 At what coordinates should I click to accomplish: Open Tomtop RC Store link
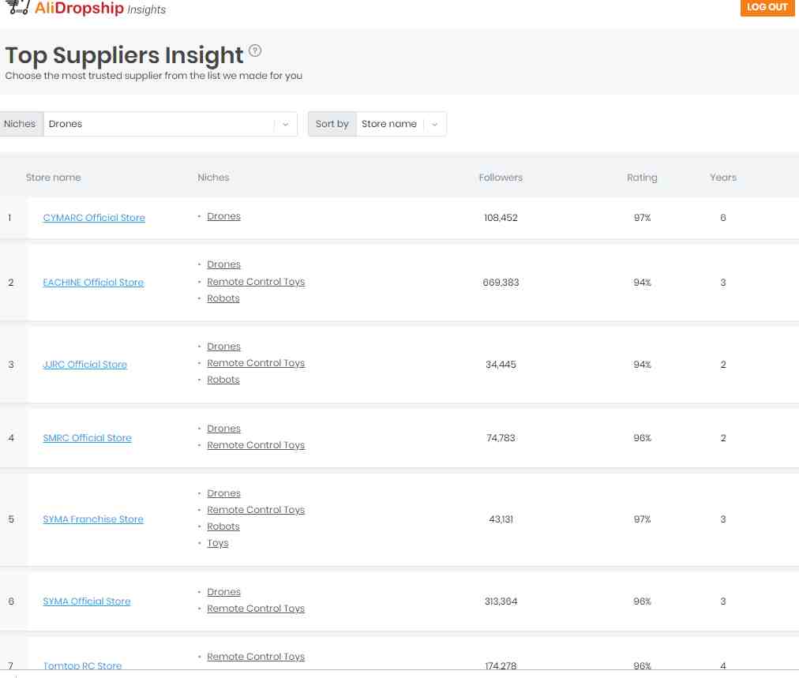pyautogui.click(x=83, y=665)
